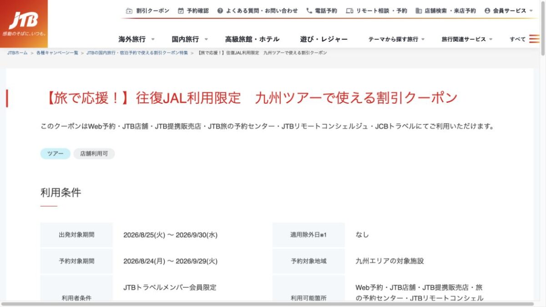Click the ツアー tag

click(56, 154)
